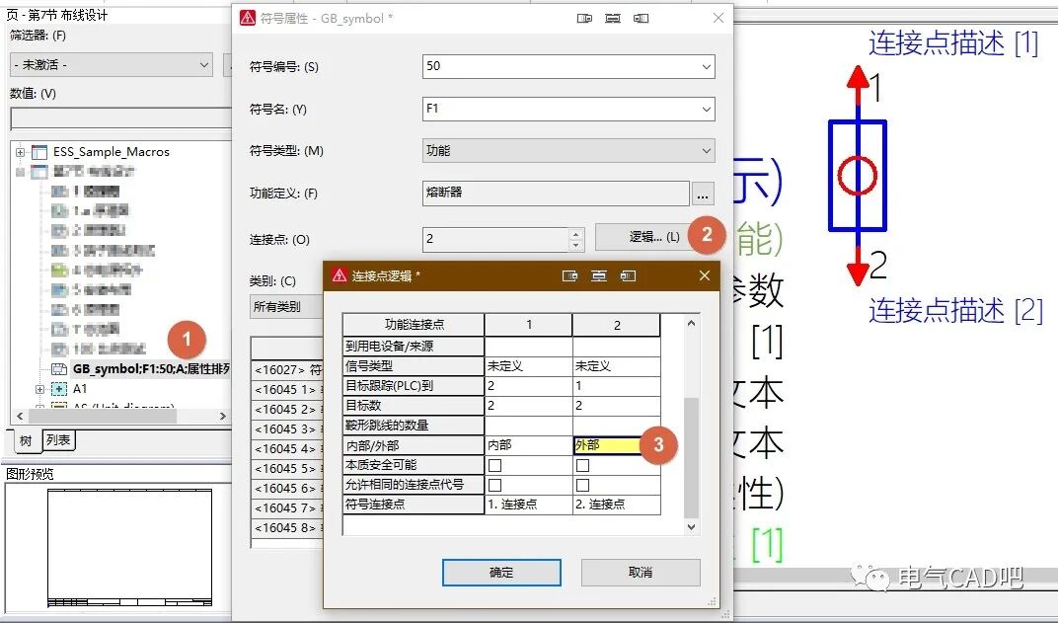Click down arrow of 连接点逻辑 scrollbar

pos(691,527)
